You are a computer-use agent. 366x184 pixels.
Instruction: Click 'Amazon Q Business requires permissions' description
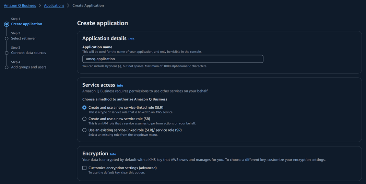pos(145,91)
